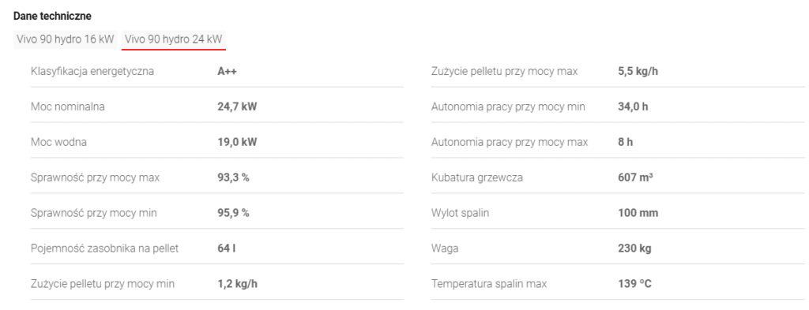Viewport: 809px width, 310px height.
Task: Select the 607 m³ Kubatura grzewcza value
Action: [636, 177]
